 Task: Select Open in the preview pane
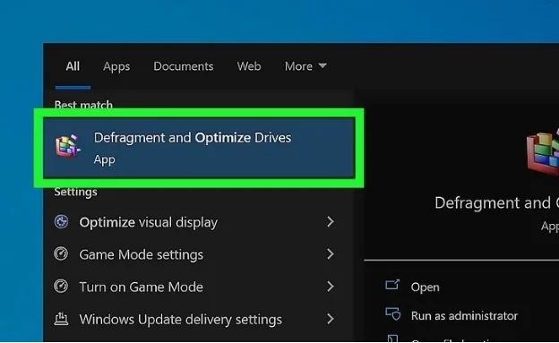[425, 287]
